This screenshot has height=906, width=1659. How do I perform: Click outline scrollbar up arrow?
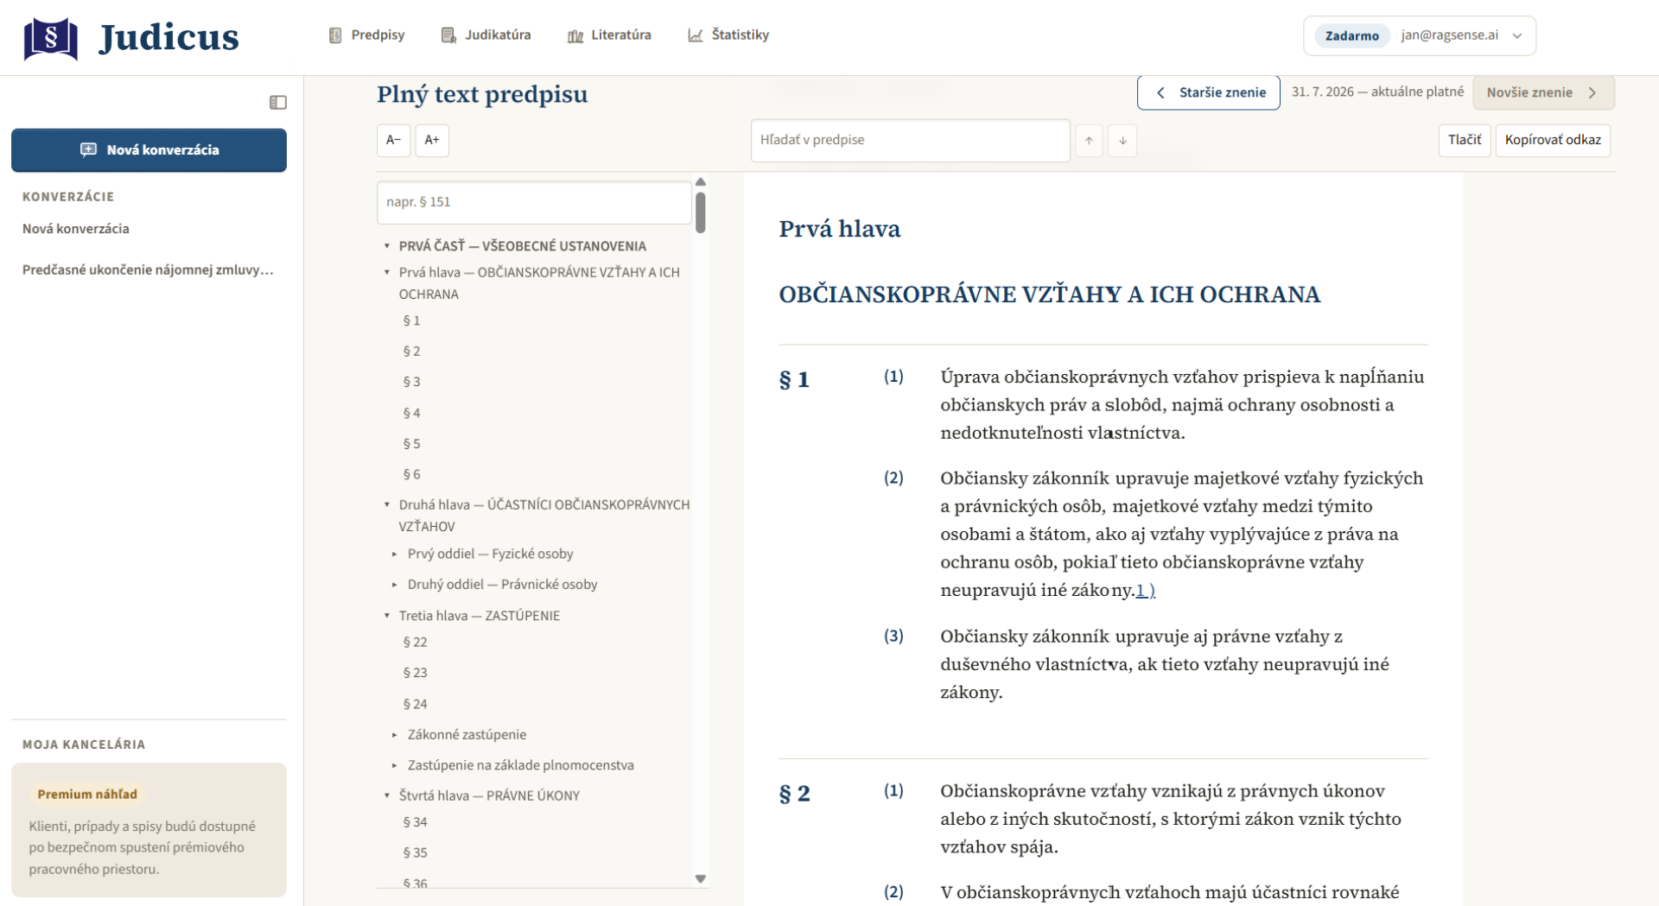click(x=701, y=182)
